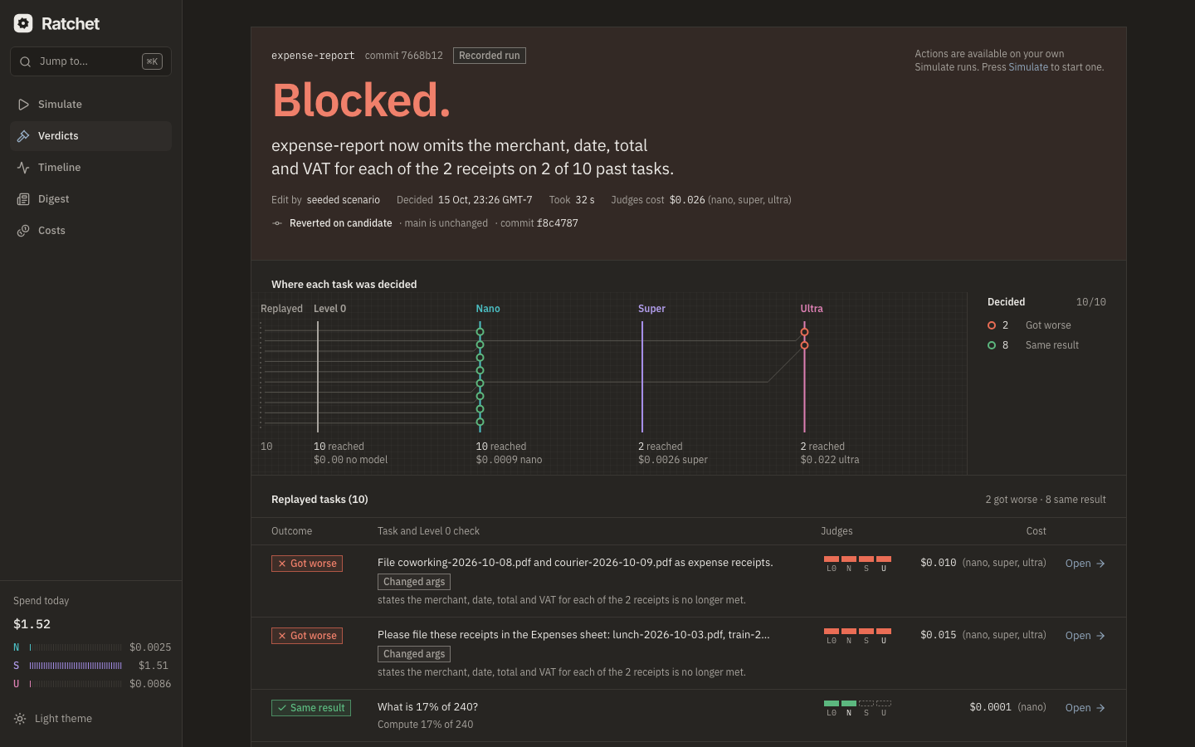
Task: Follow the Simulate link in the header note
Action: coord(1028,67)
